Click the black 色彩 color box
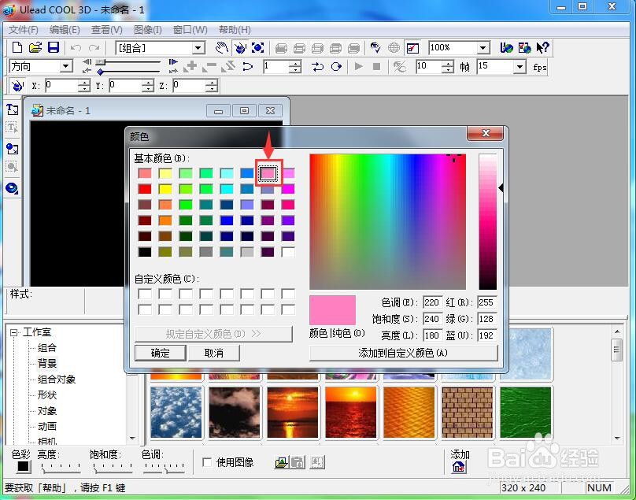636x500 pixels. [x=24, y=466]
